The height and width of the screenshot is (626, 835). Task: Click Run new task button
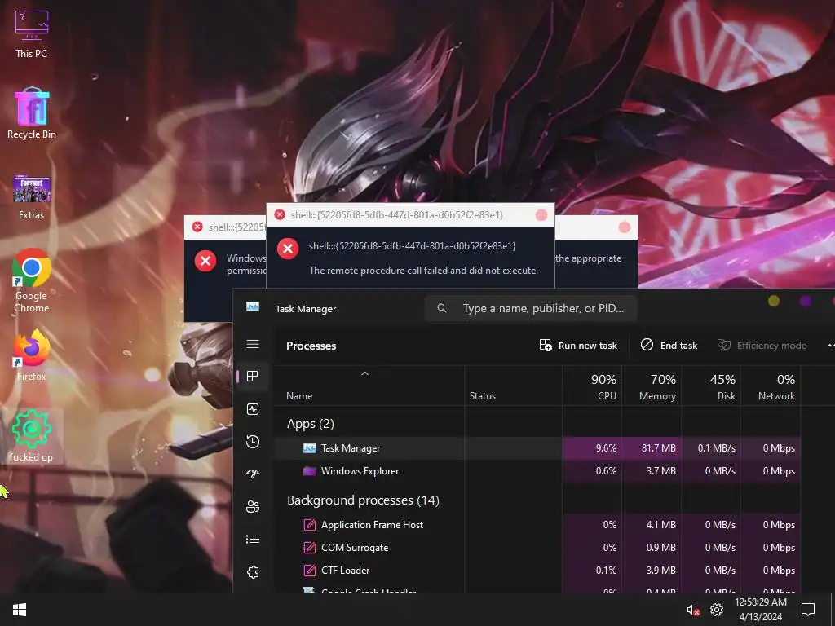pos(578,346)
